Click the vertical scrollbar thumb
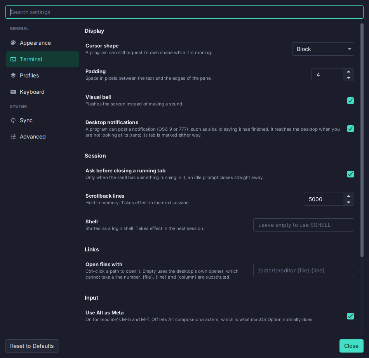Screen dimensions: 369x358 (x=362, y=140)
